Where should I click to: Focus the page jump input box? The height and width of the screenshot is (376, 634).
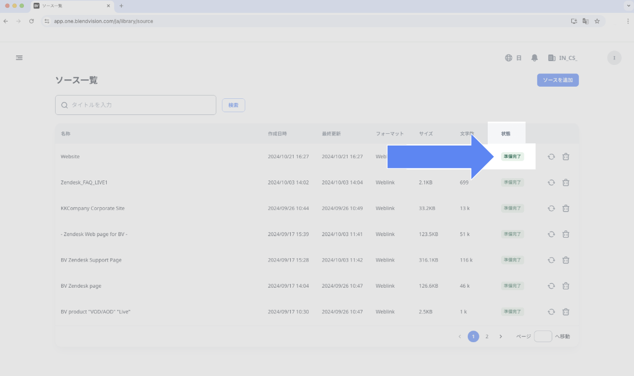[x=543, y=337]
